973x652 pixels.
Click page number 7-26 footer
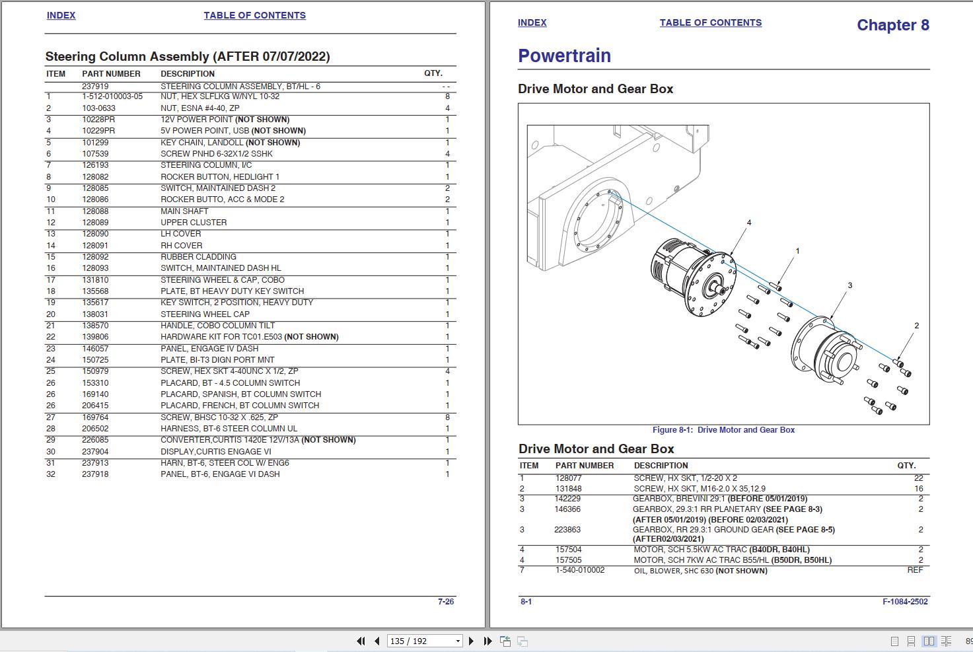pyautogui.click(x=446, y=602)
